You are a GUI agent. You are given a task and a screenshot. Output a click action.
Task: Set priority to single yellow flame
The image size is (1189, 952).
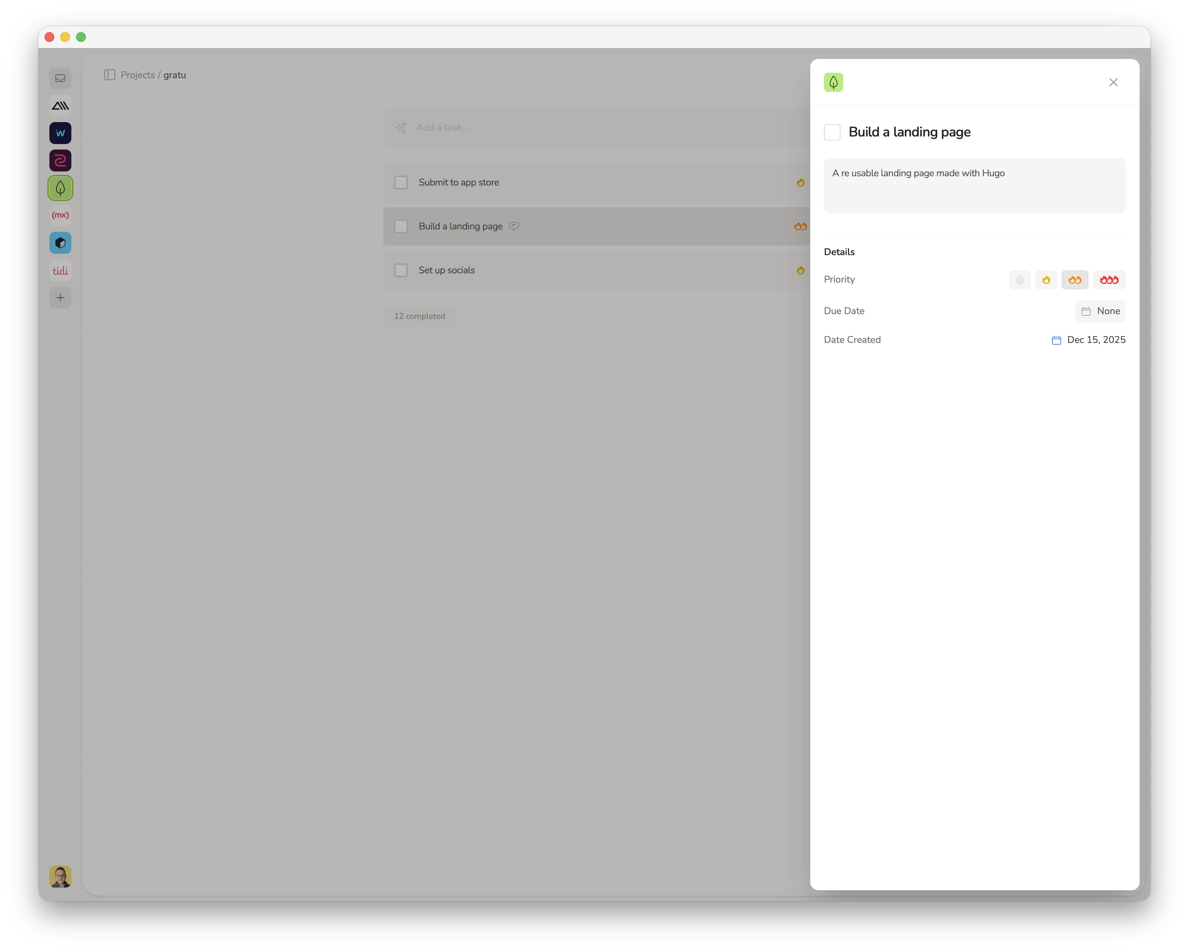click(1046, 280)
